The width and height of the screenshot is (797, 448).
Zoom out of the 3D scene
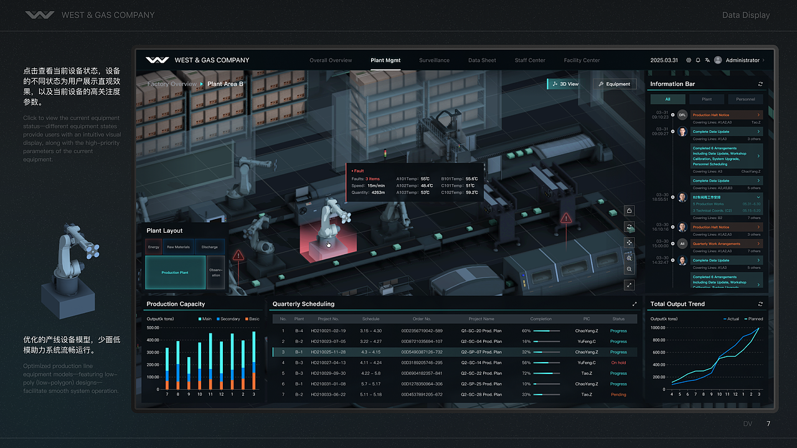630,269
